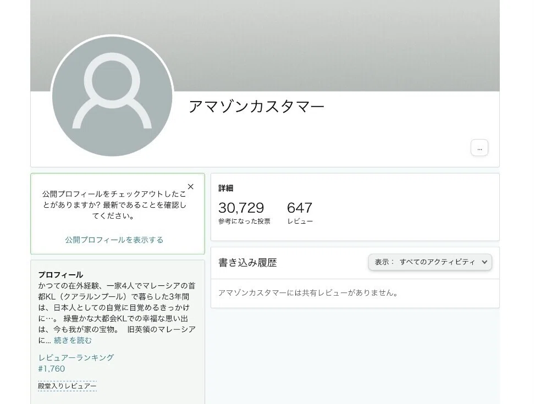Click the profile avatar placeholder image

(112, 96)
